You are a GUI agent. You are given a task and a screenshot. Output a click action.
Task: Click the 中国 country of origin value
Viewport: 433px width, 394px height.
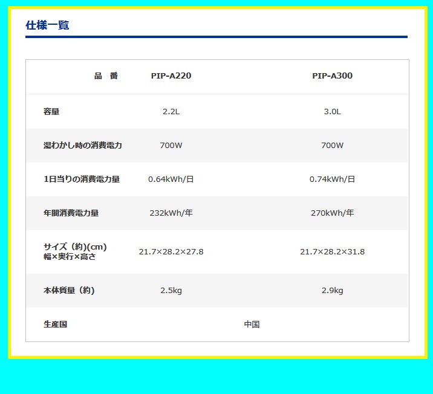coord(252,325)
